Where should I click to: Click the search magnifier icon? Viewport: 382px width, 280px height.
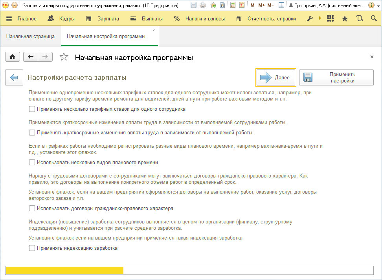(x=373, y=19)
